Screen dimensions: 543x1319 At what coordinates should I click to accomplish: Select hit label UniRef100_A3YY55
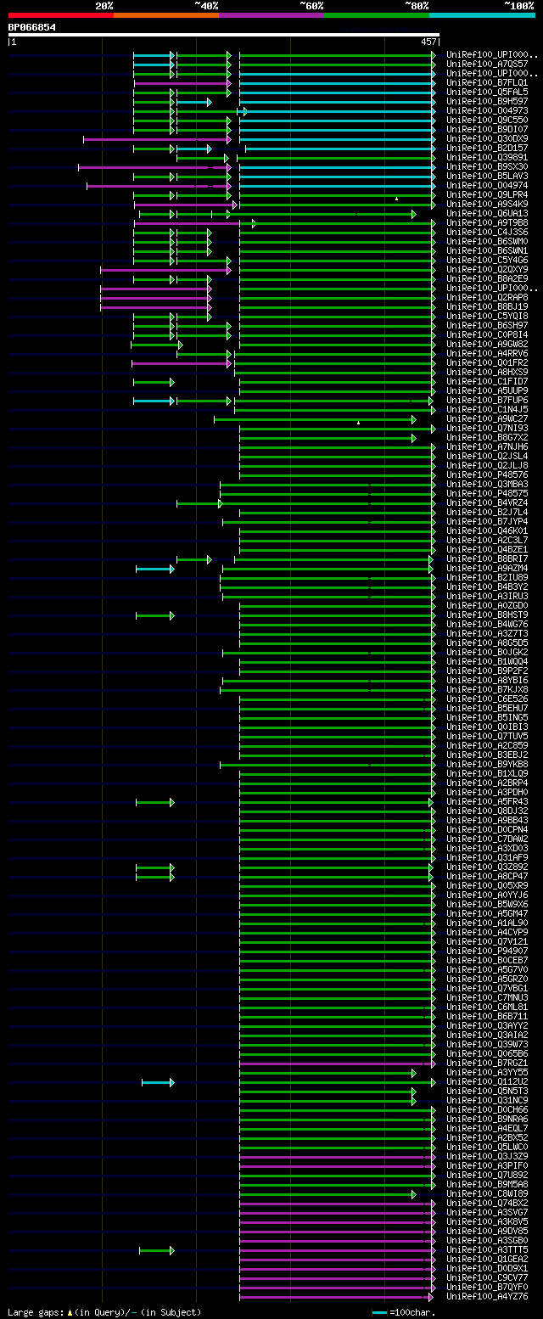click(487, 1072)
